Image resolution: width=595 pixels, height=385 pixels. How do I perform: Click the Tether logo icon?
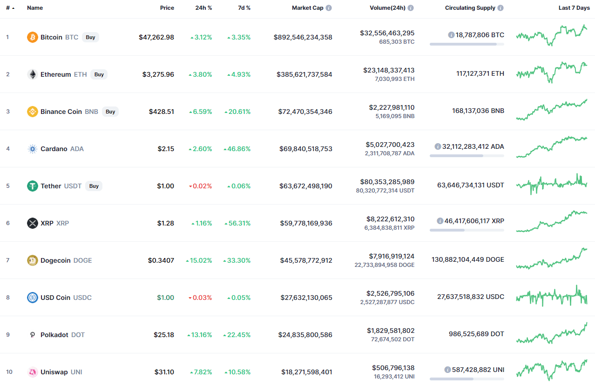tap(33, 186)
